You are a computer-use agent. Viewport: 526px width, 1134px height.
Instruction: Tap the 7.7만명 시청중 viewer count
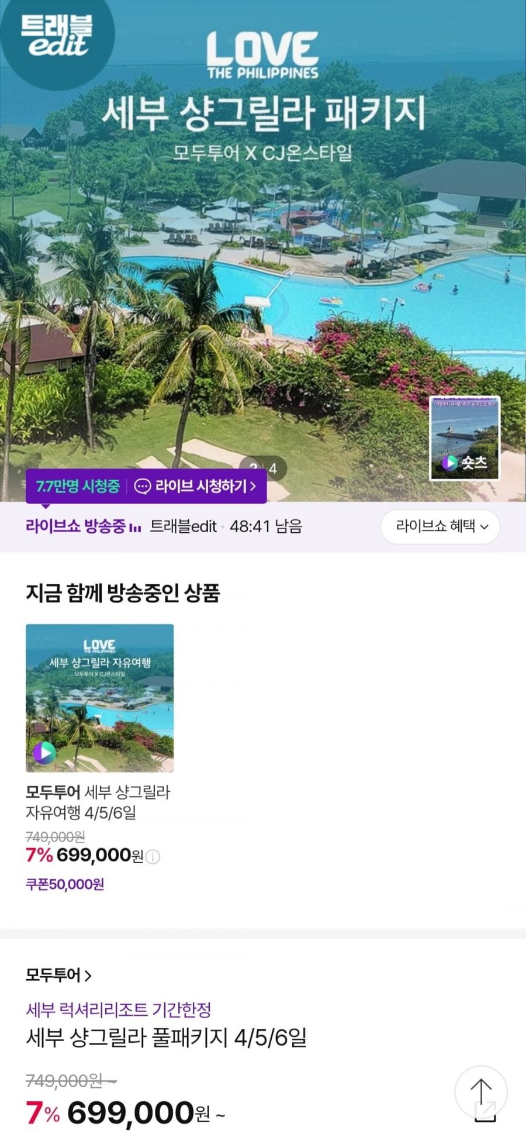coord(78,487)
